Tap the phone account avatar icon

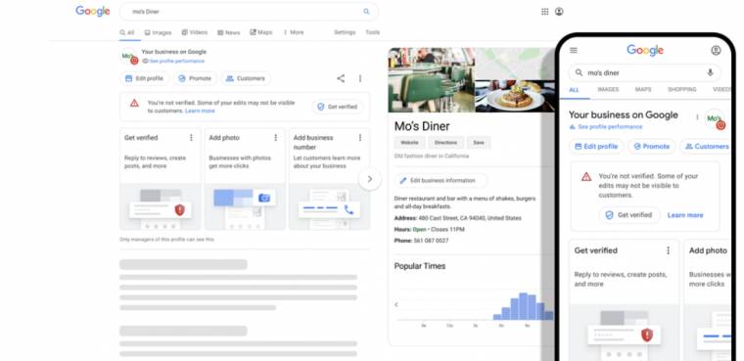point(716,50)
